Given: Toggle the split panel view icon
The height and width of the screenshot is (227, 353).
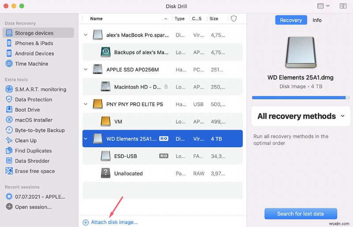Looking at the screenshot, I should 343,6.
